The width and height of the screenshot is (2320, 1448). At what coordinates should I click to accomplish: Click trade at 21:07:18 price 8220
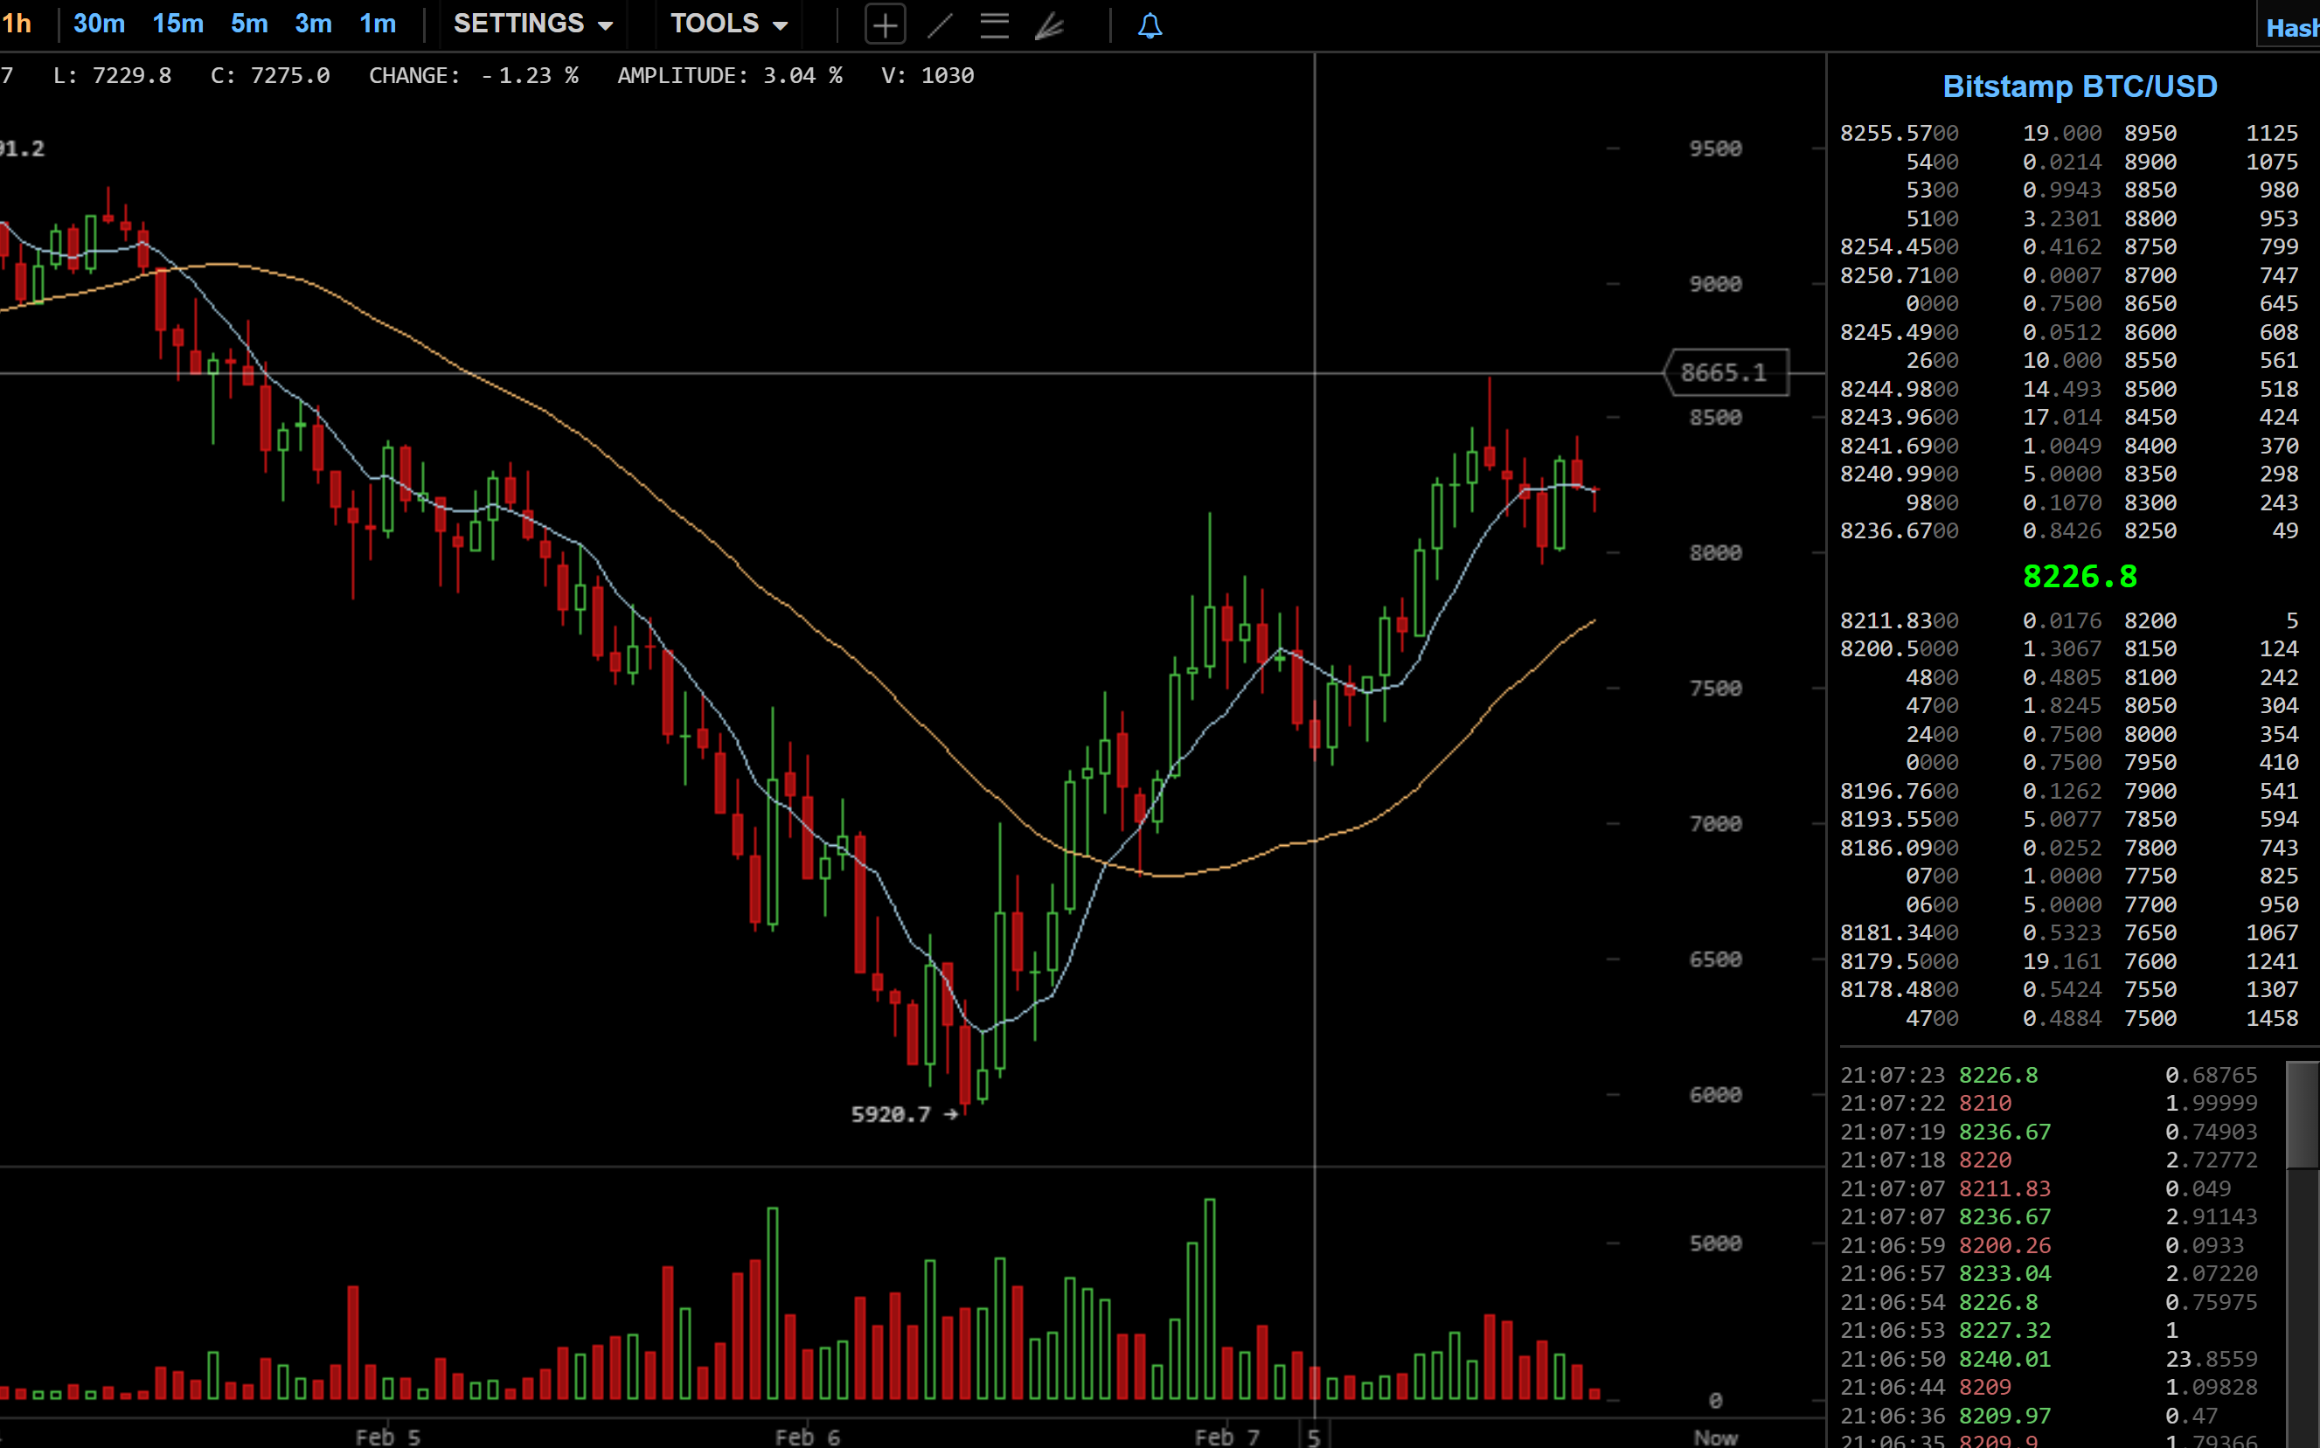click(x=2049, y=1160)
